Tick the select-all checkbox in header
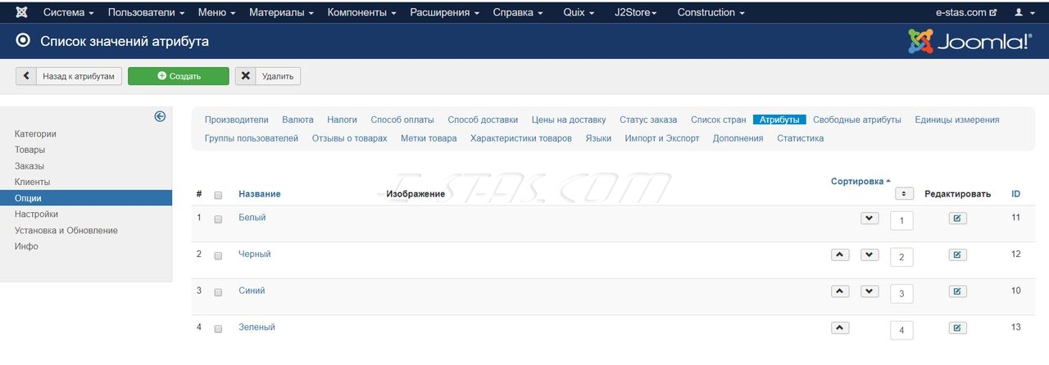This screenshot has height=365, width=1049. point(218,195)
